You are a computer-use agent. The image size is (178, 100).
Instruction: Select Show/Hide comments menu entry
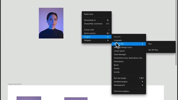pyautogui.click(x=97, y=24)
